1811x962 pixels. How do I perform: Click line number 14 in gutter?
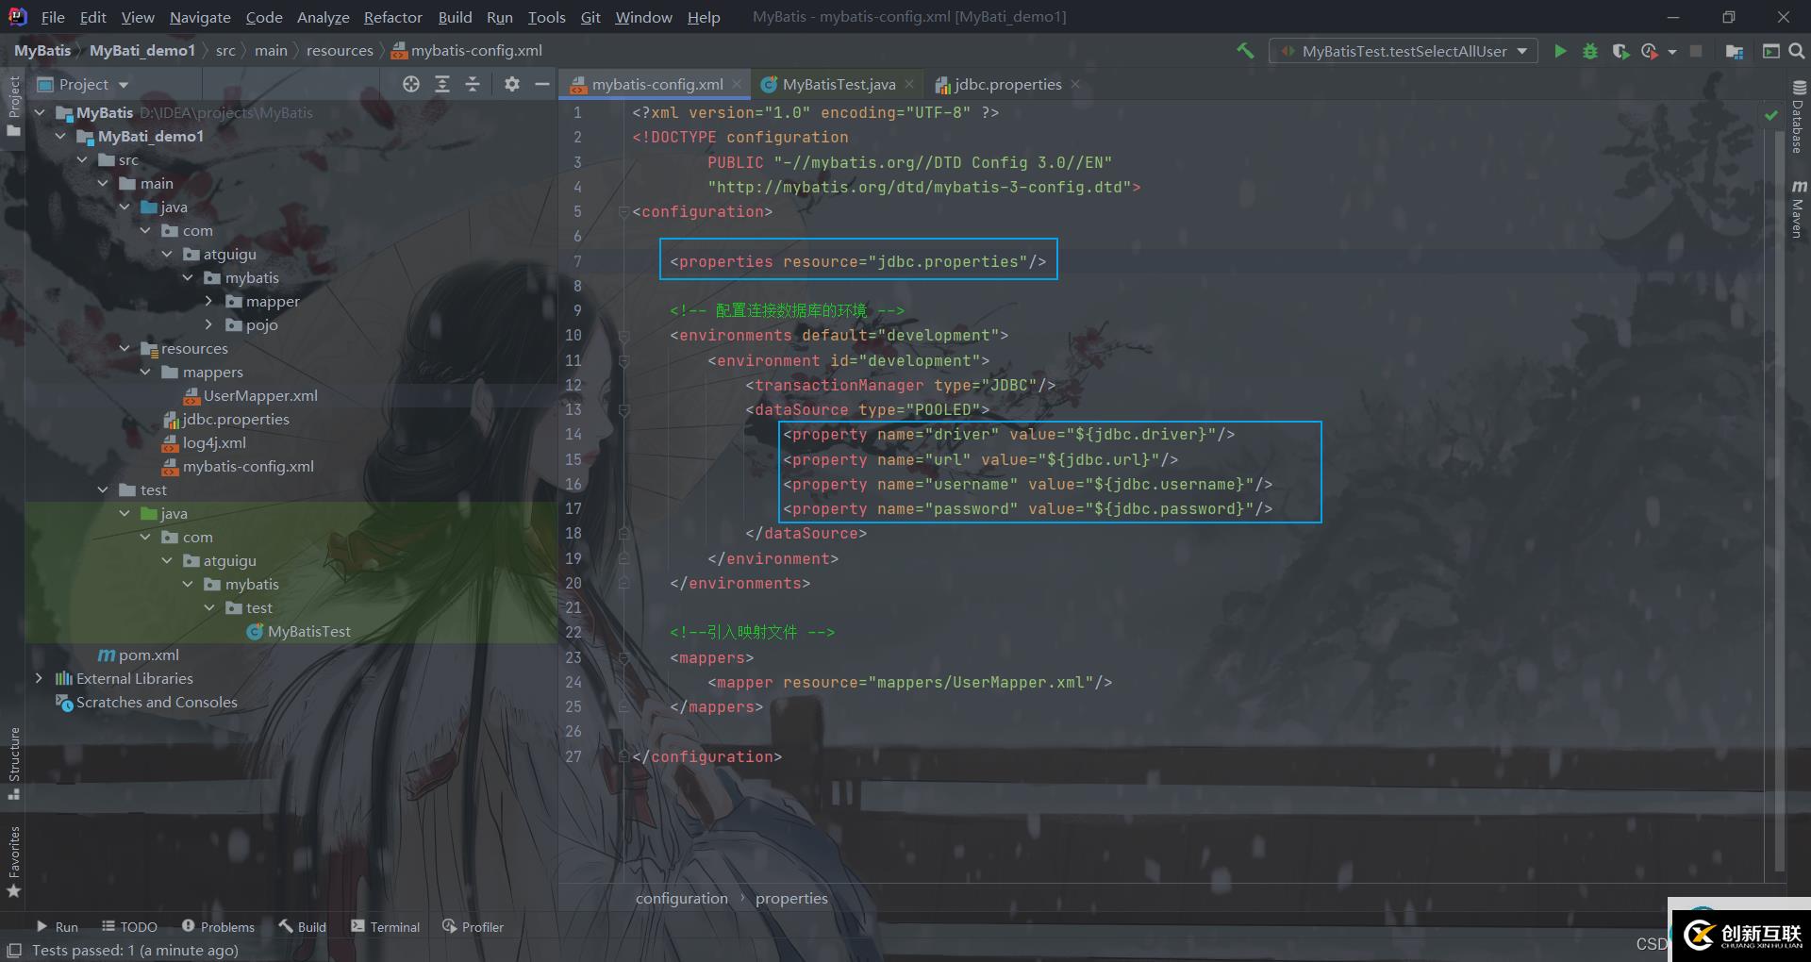click(x=573, y=434)
